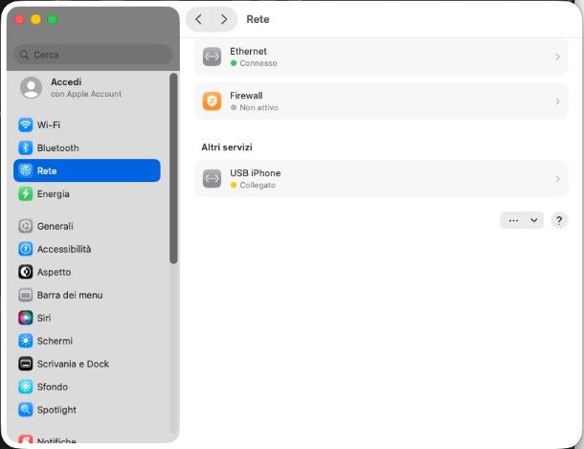Viewport: 584px width, 449px height.
Task: Sign in via Accedi con Apple Account
Action: tap(87, 88)
